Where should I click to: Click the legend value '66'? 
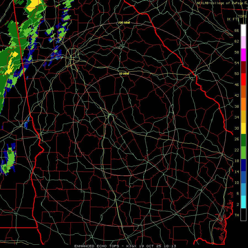pos(237,30)
